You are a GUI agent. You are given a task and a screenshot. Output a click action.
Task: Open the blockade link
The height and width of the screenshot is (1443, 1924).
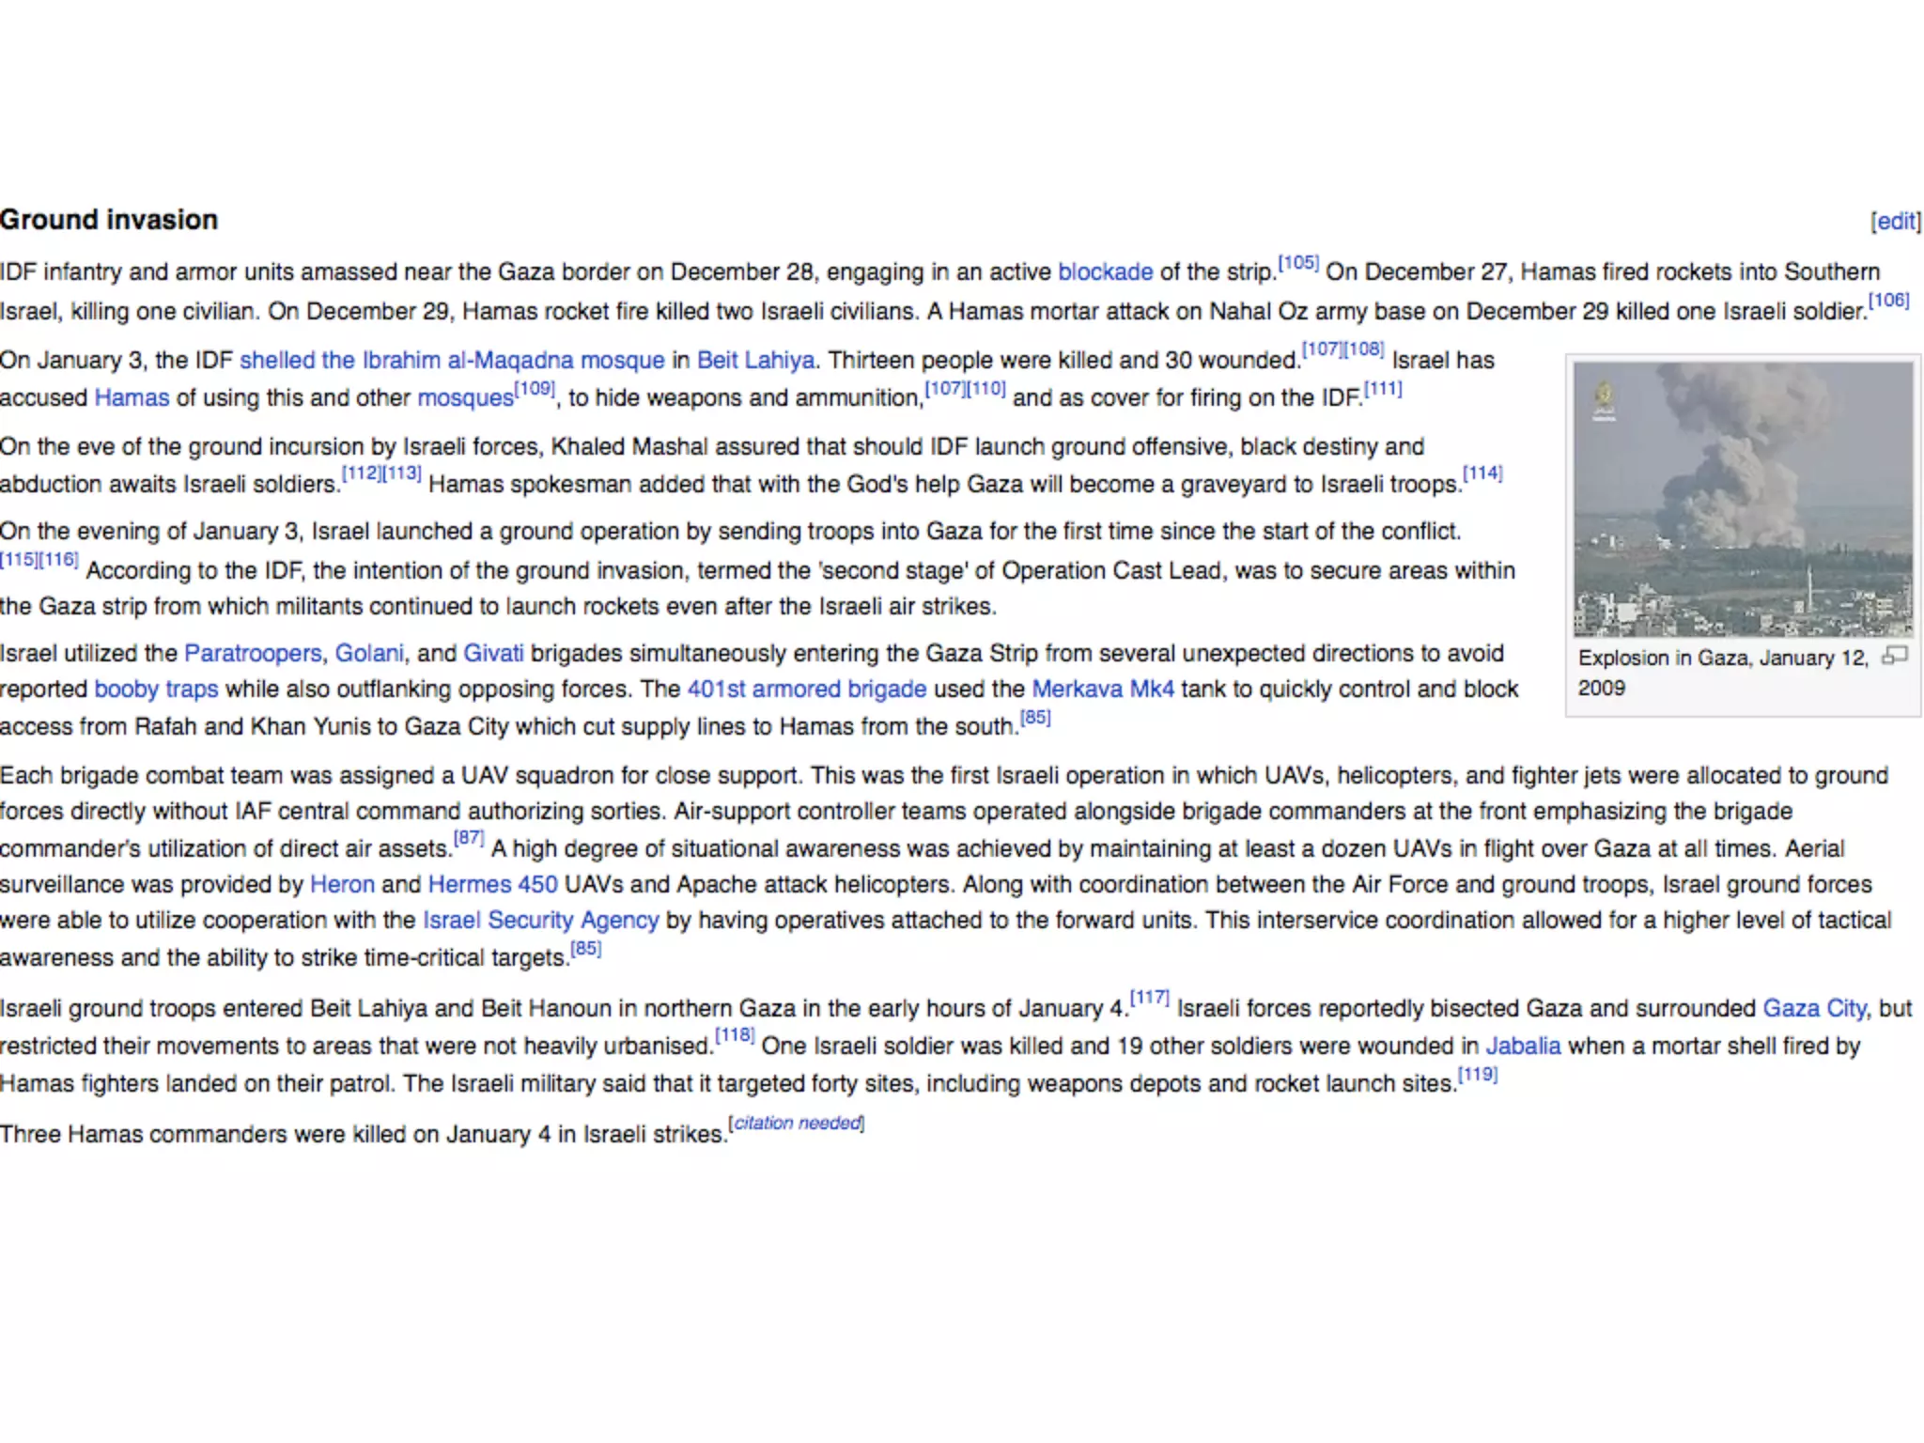coord(1105,272)
